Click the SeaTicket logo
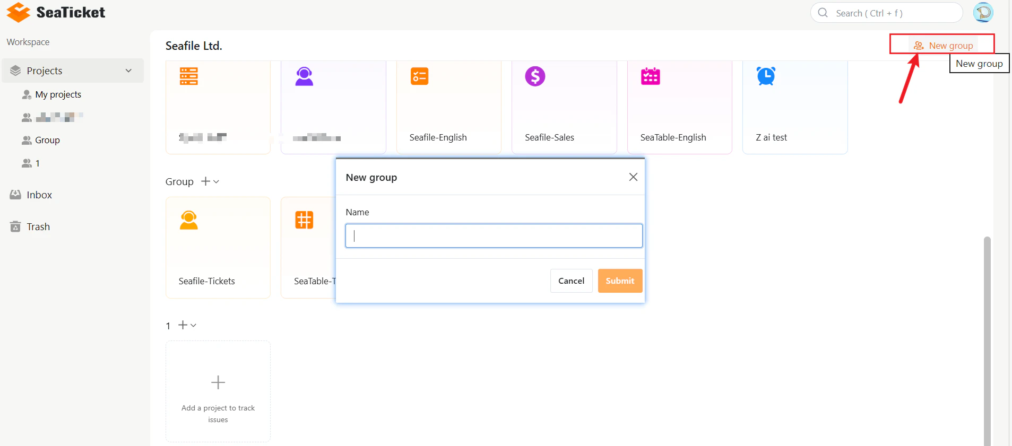The height and width of the screenshot is (446, 1012). 56,12
